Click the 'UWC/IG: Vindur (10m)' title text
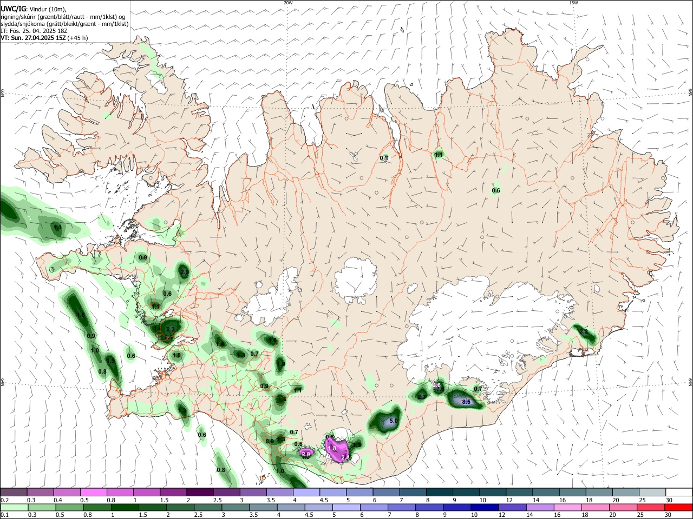Viewport: 693px width, 519px height. coord(33,9)
